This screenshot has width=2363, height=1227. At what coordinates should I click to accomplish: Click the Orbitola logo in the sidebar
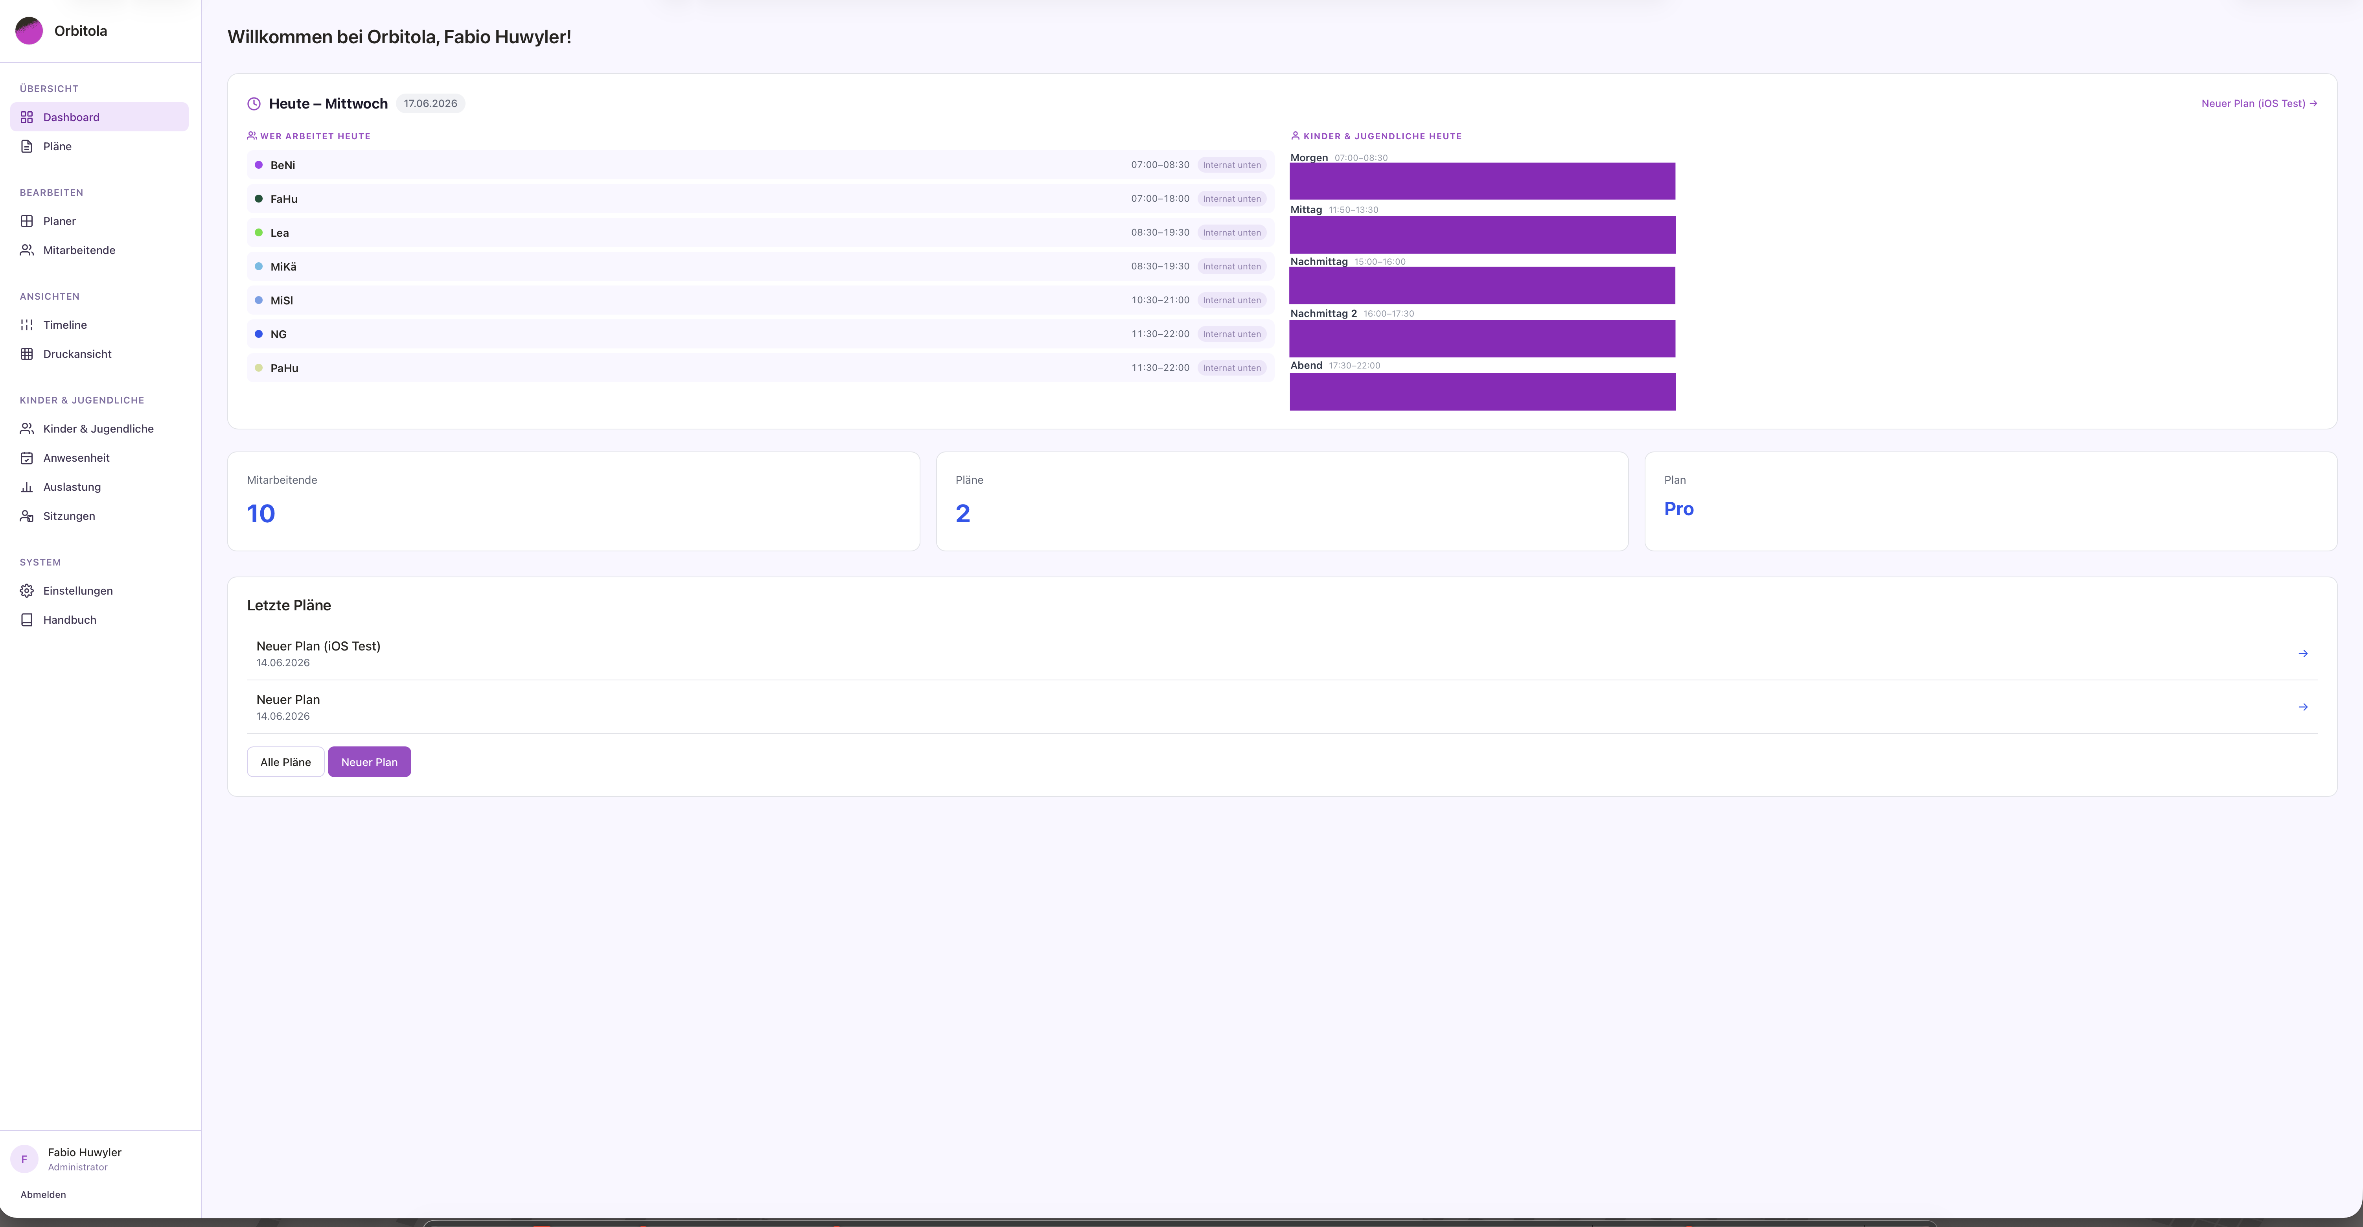29,30
